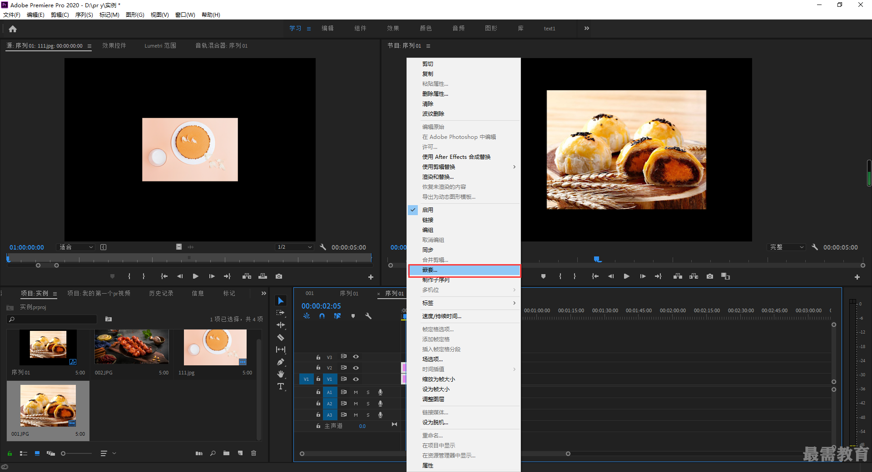
Task: Adjust project panel thumbnail zoom slider
Action: [63, 453]
